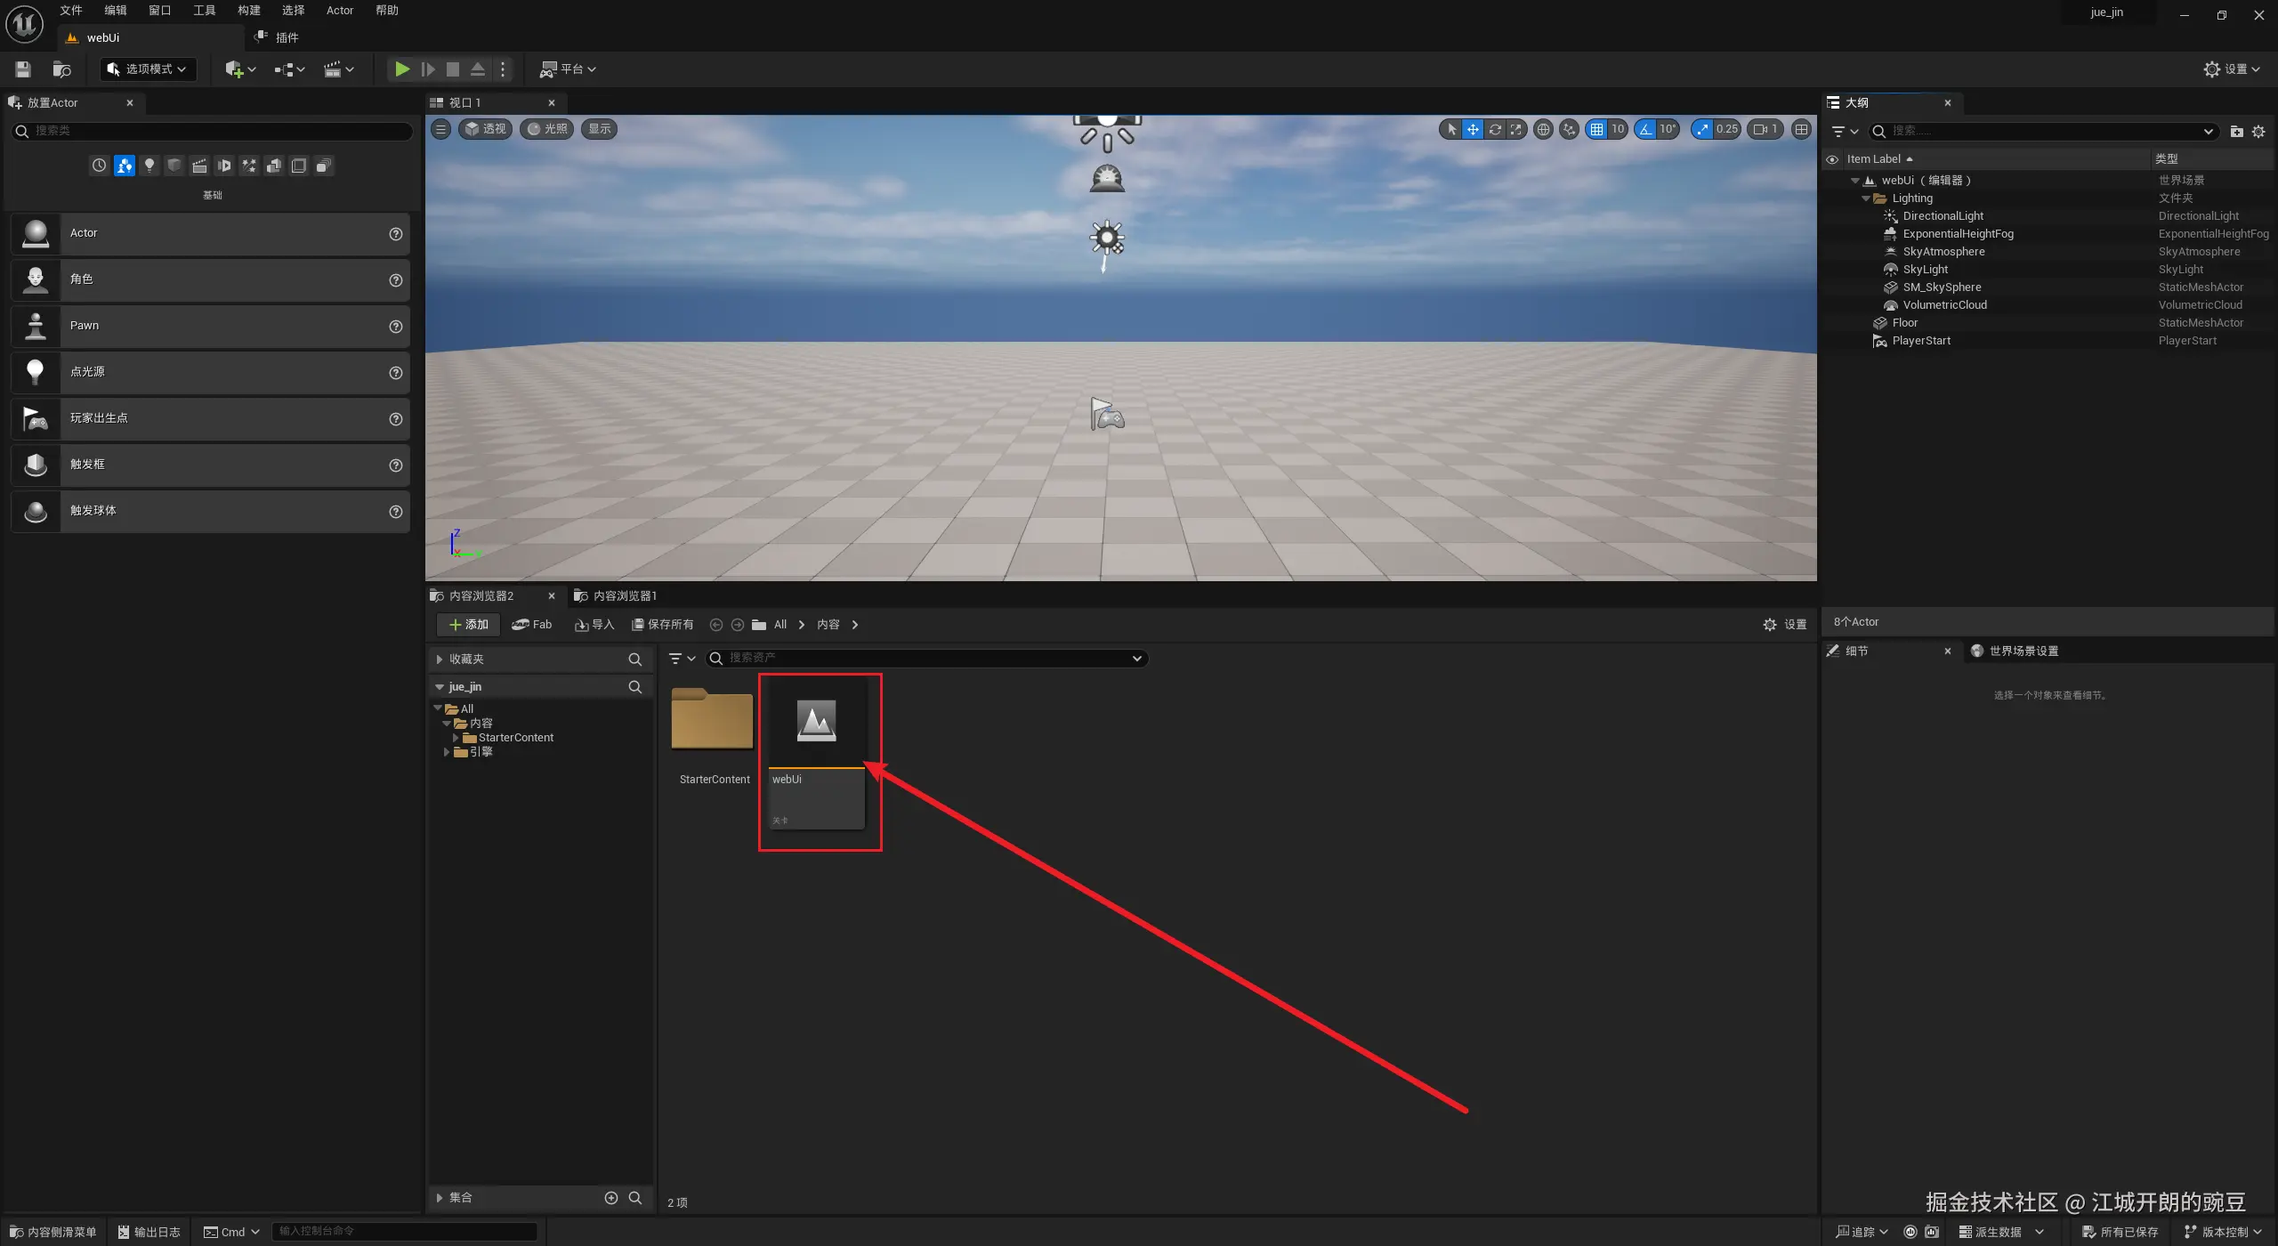Expand the StarterContent folder in tree
The image size is (2278, 1246).
point(456,738)
